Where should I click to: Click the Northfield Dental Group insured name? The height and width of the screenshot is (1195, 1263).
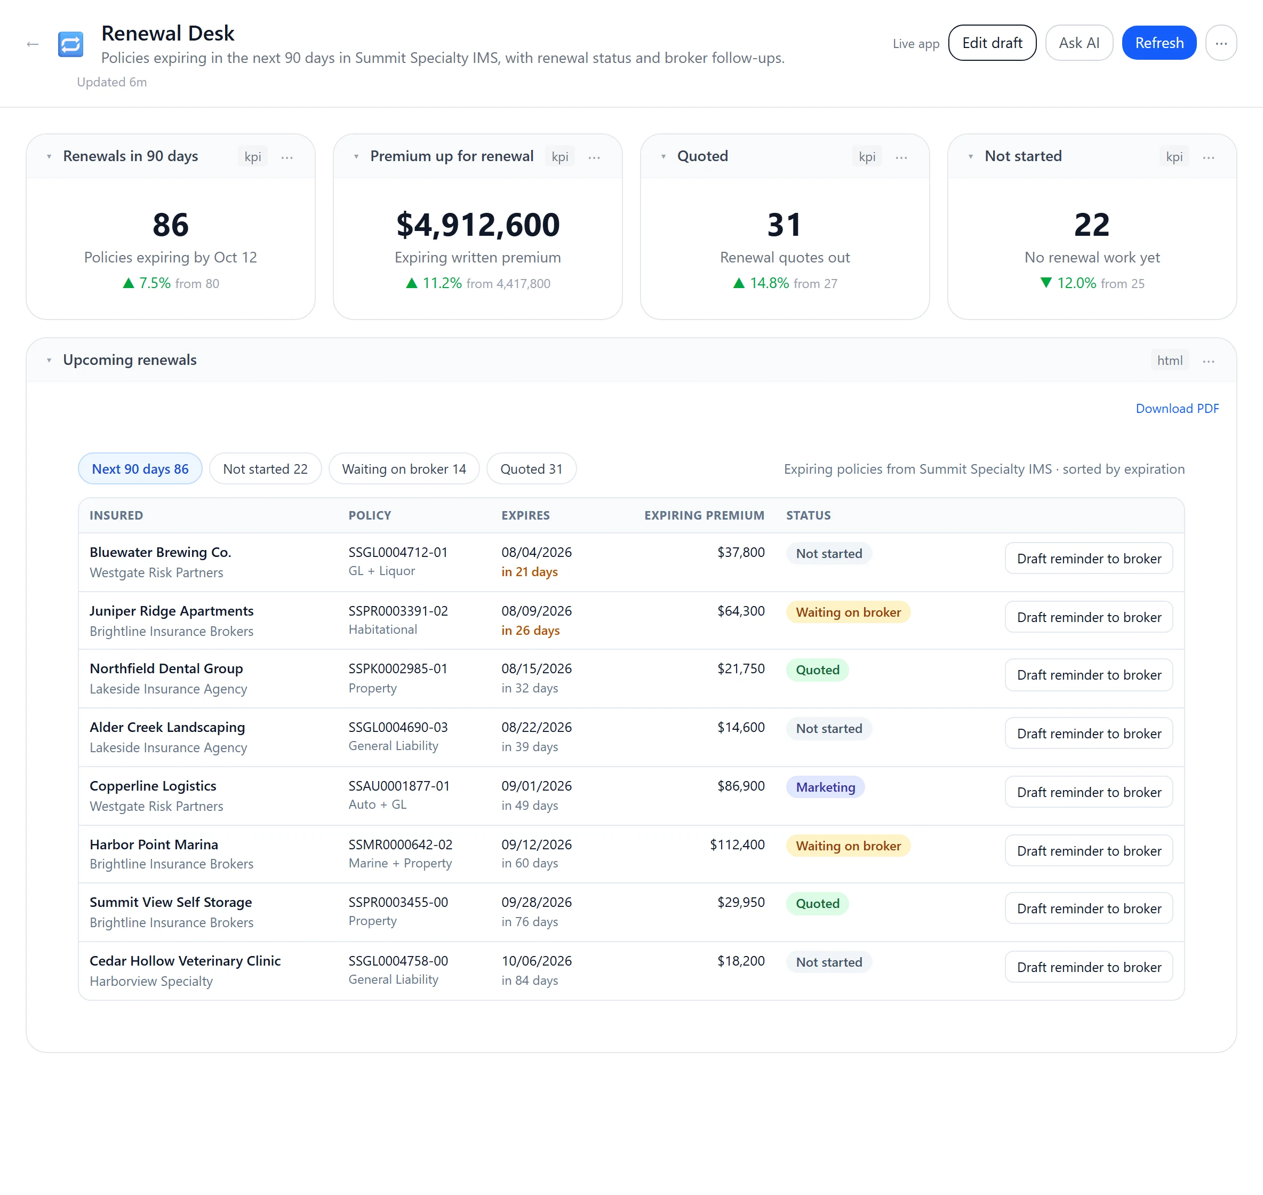(166, 668)
